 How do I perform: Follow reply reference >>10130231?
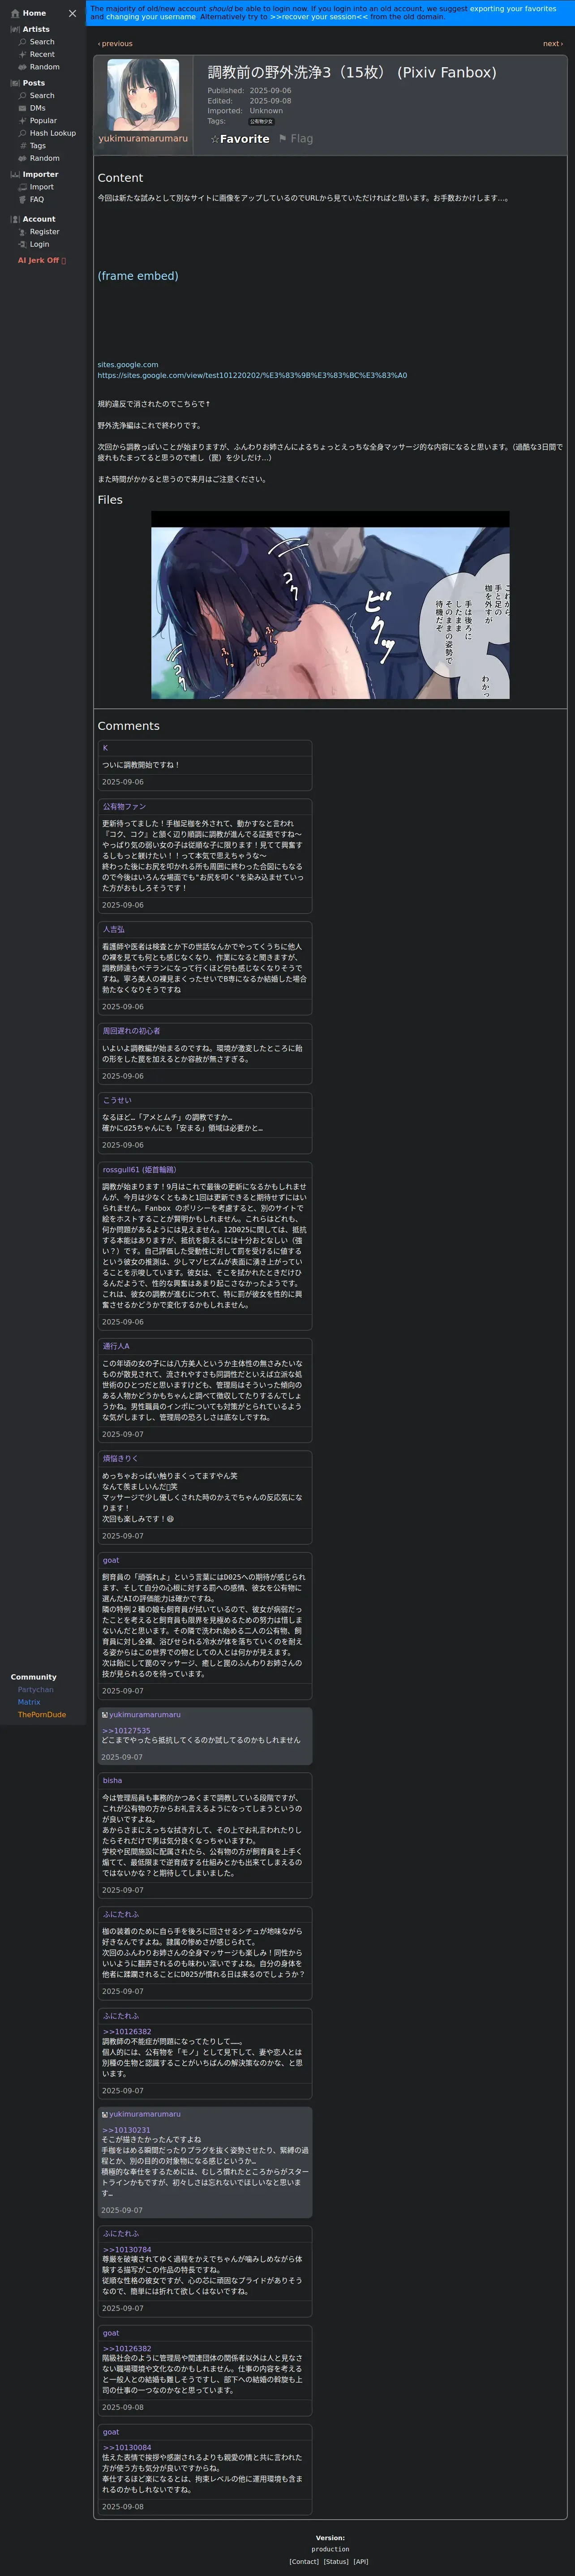(x=126, y=2130)
